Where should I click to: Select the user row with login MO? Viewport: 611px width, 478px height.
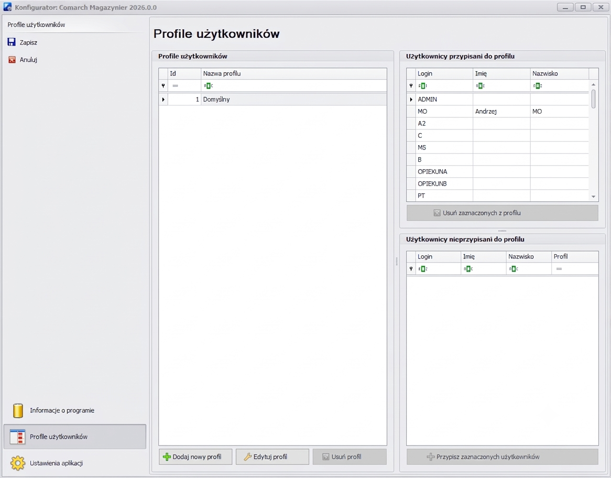[498, 112]
